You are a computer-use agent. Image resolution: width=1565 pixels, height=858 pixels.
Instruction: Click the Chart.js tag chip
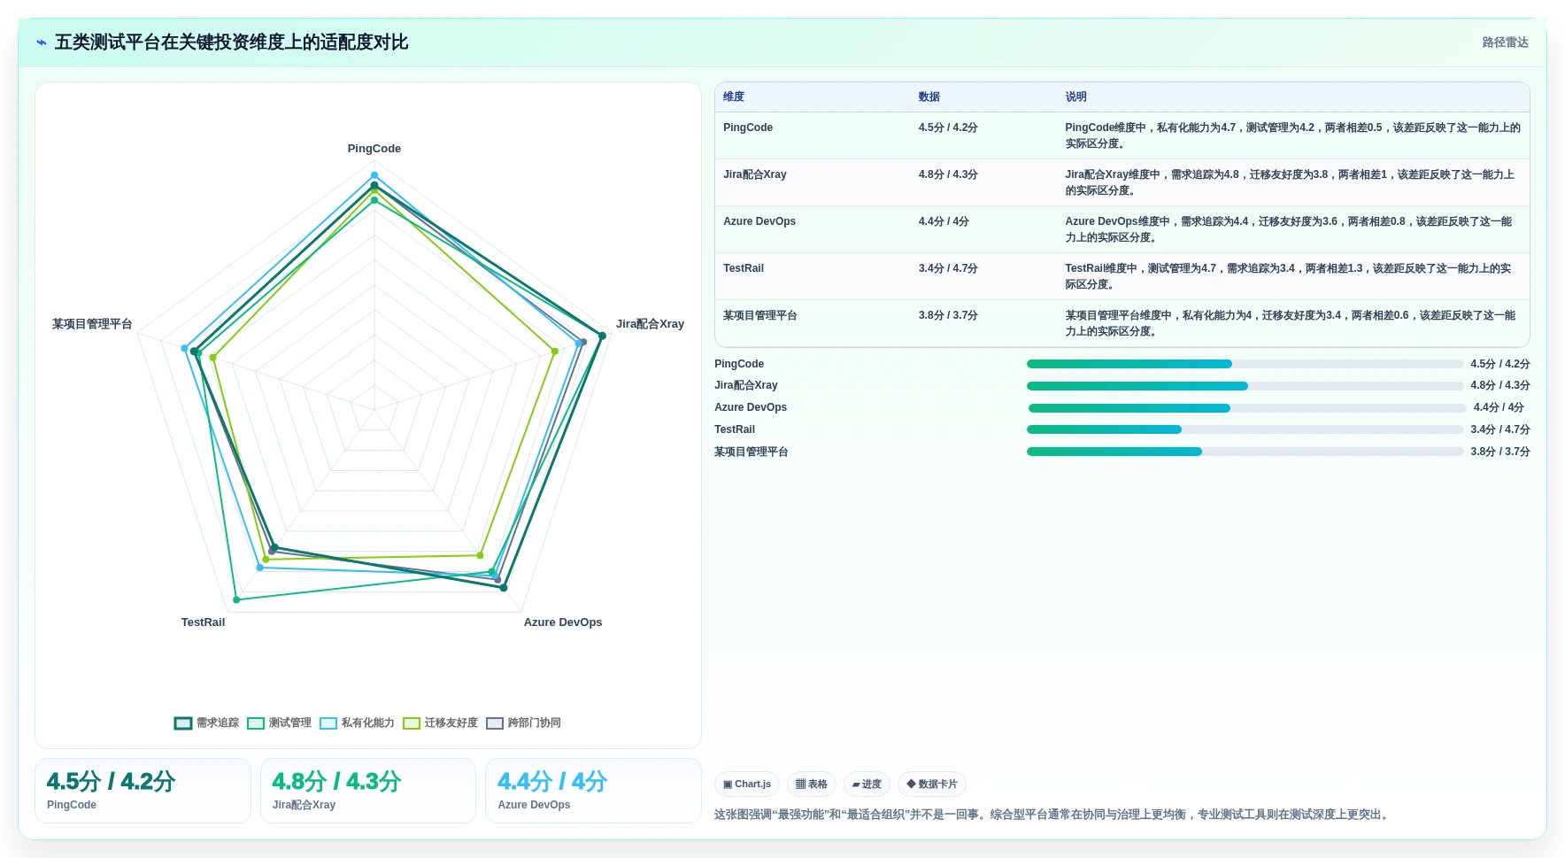pyautogui.click(x=747, y=785)
